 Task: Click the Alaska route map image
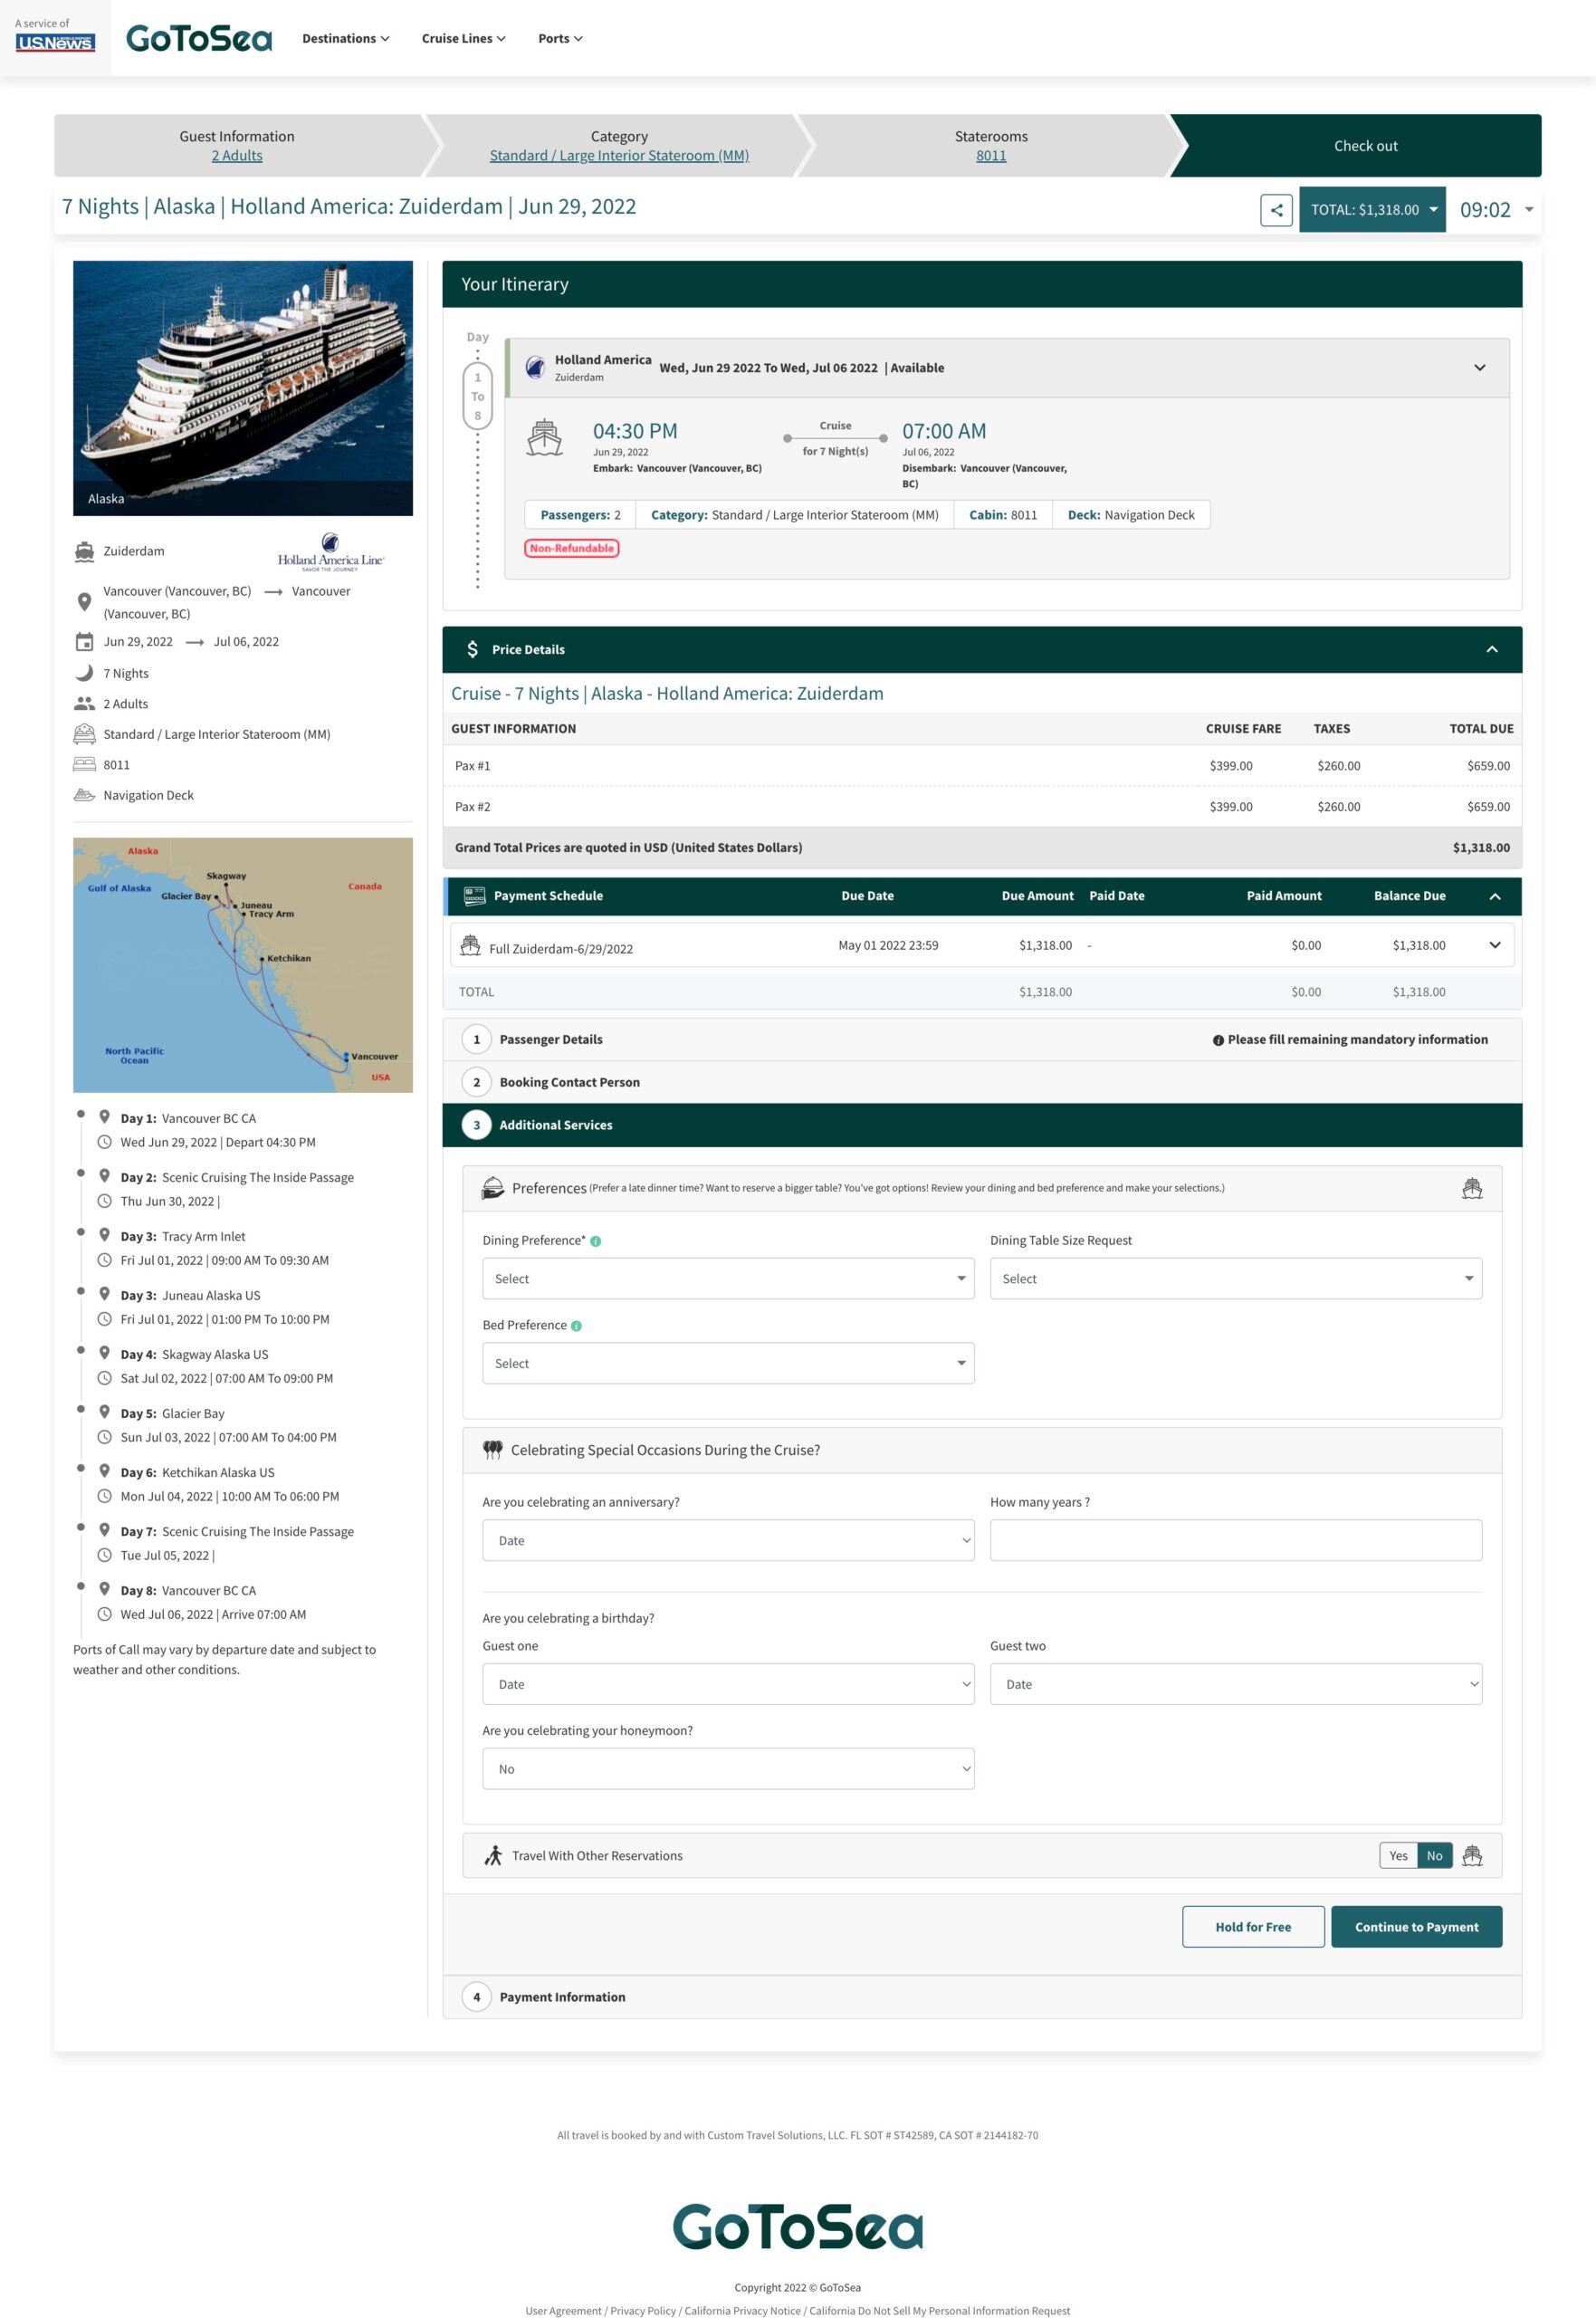(243, 965)
